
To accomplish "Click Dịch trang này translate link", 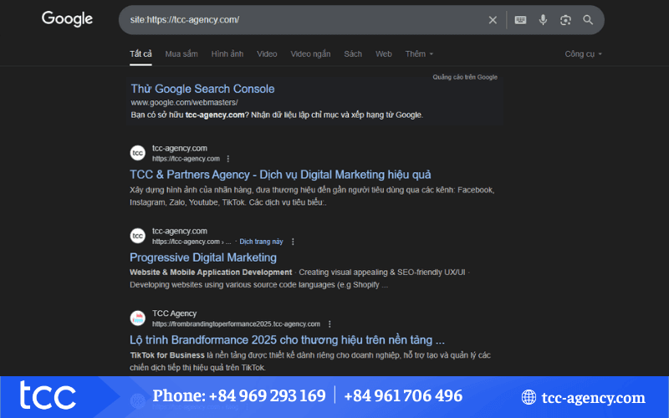I will coord(261,242).
